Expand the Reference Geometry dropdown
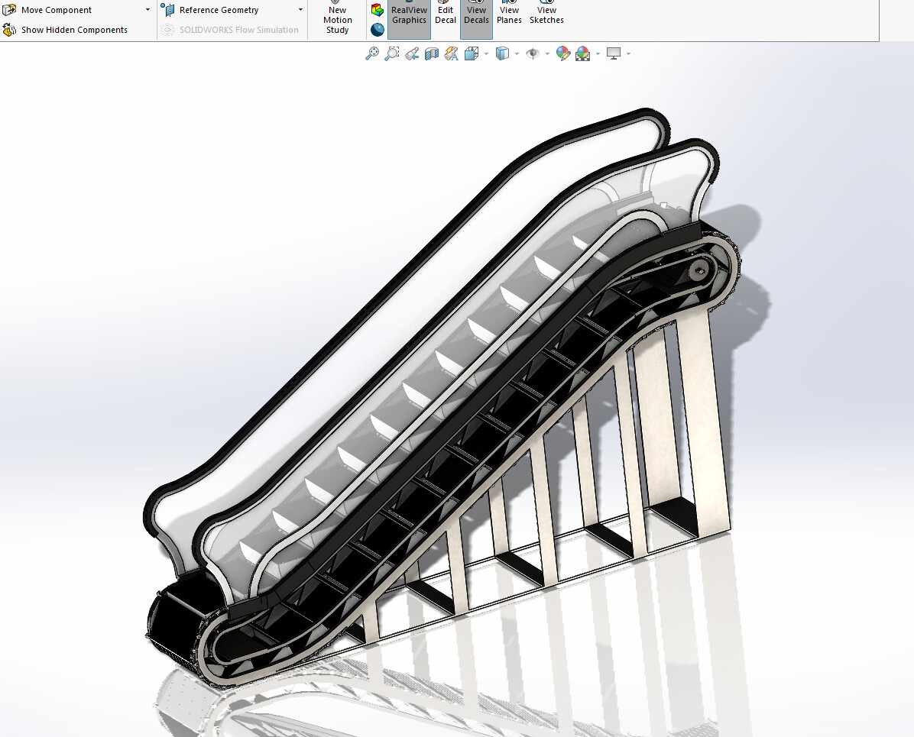This screenshot has width=914, height=737. [300, 9]
